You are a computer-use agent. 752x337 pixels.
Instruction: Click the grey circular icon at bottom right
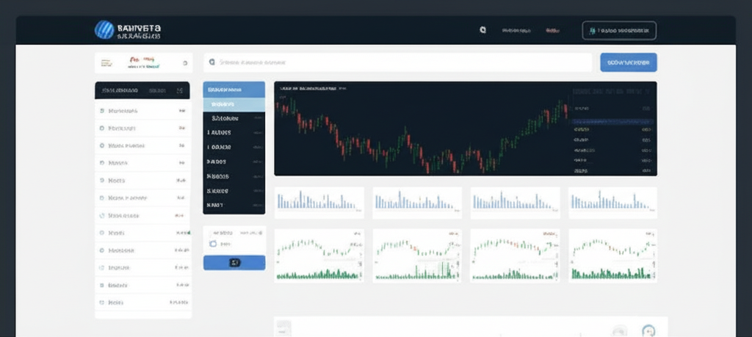(x=619, y=331)
